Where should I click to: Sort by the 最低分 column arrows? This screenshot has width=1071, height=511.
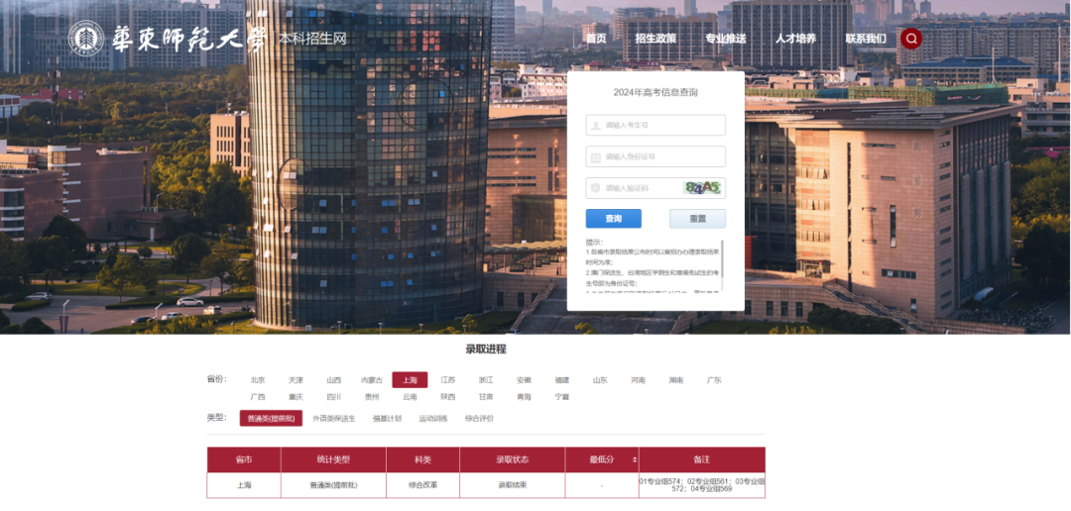(636, 460)
